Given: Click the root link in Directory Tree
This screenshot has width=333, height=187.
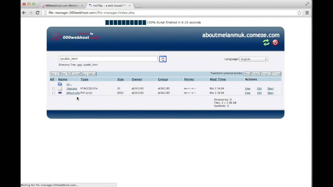Looking at the screenshot, I should click(79, 65).
